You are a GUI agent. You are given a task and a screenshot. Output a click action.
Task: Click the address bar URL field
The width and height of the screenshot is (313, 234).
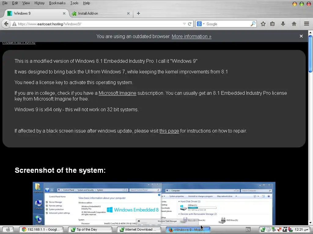click(99, 24)
